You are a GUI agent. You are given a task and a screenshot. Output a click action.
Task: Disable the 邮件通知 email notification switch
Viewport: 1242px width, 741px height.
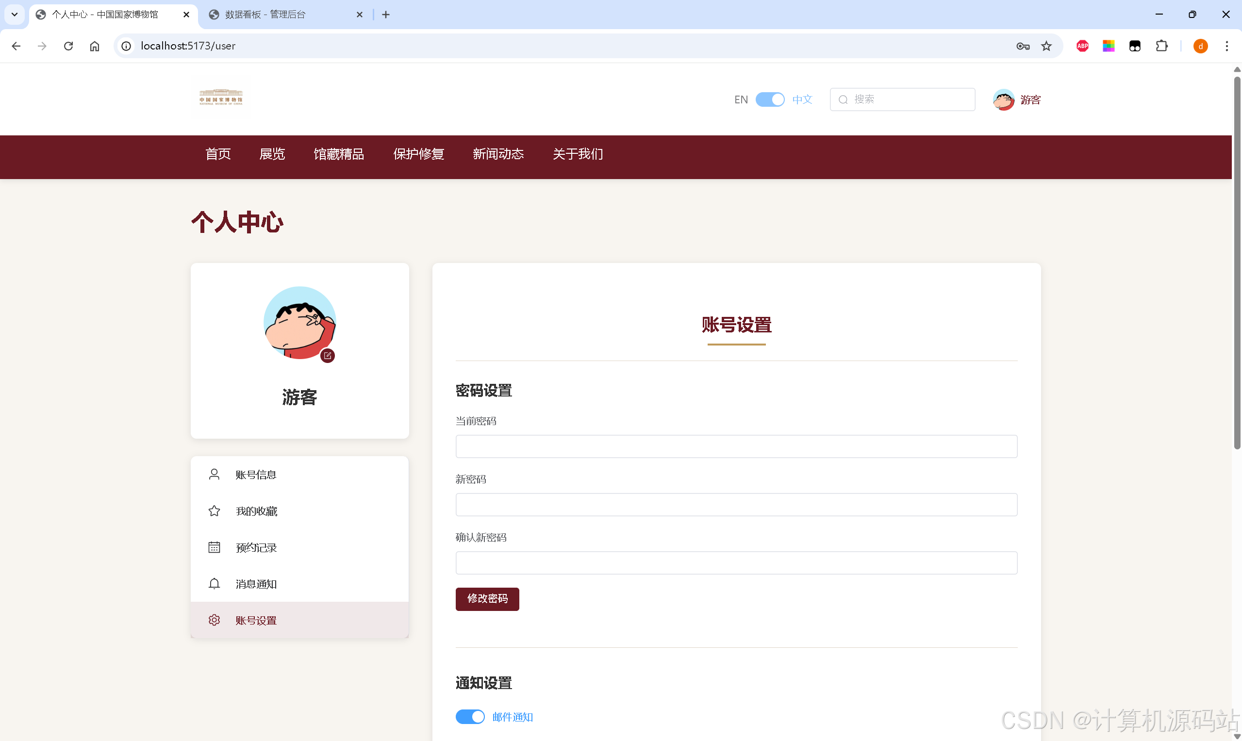pyautogui.click(x=469, y=717)
